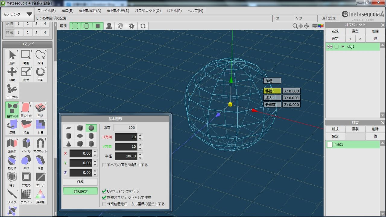Pick the sphere primitive shape
Image resolution: width=386 pixels, height=217 pixels.
click(91, 128)
